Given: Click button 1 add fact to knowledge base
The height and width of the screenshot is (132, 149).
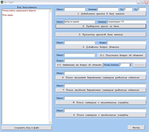Looking at the screenshot, I should tap(101, 14).
